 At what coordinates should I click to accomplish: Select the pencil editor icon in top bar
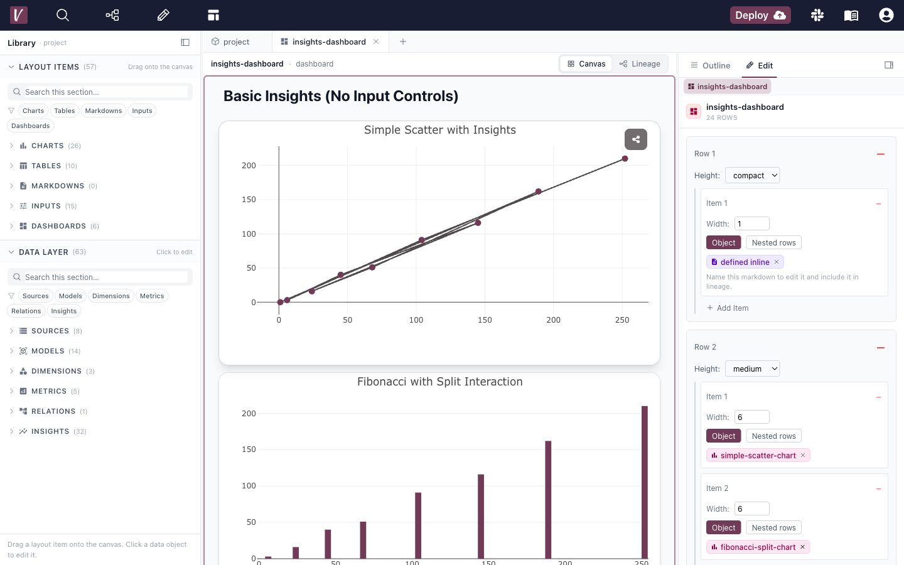click(163, 15)
